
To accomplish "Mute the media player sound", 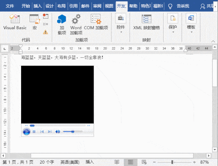I will tap(58, 132).
